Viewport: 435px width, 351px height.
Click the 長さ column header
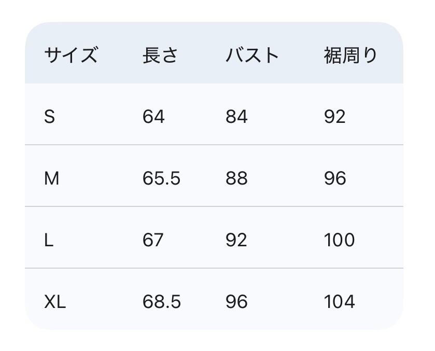click(x=160, y=55)
